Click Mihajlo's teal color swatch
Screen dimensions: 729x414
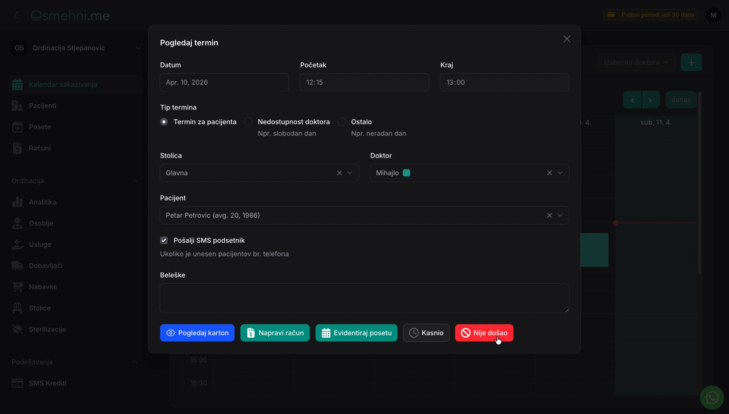(x=406, y=173)
